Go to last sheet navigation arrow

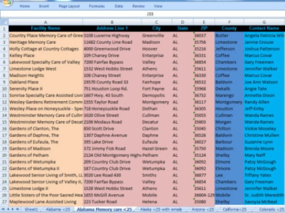17,209
